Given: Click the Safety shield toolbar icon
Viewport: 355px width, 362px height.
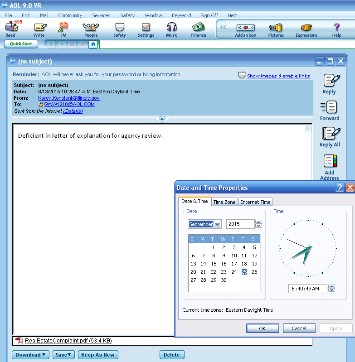Looking at the screenshot, I should point(120,29).
